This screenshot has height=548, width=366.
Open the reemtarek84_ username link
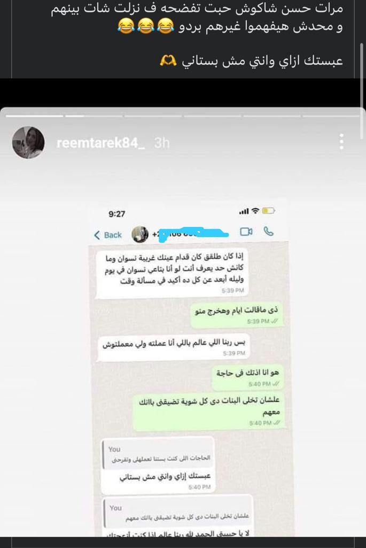click(x=100, y=142)
